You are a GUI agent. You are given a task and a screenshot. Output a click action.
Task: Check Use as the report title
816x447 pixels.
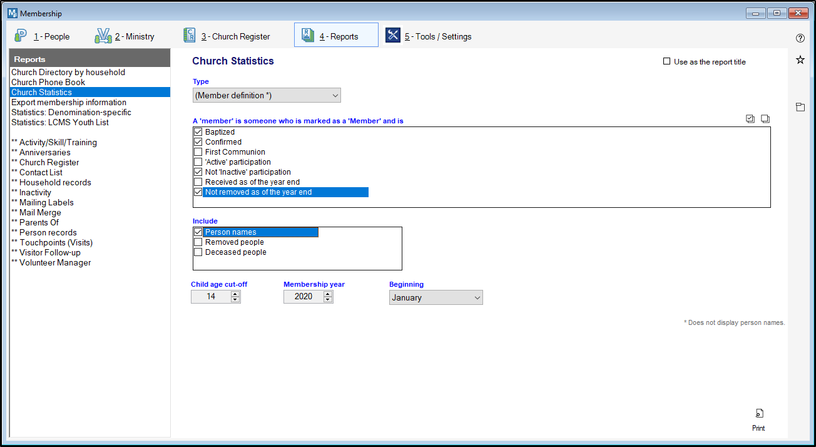click(x=667, y=62)
